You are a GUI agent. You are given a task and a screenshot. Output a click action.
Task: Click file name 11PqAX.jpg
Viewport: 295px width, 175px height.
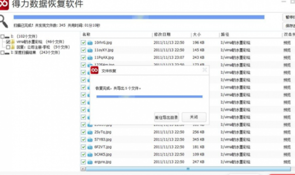pyautogui.click(x=104, y=58)
